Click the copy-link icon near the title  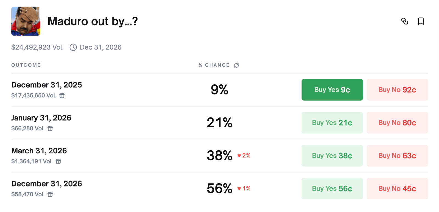point(405,21)
